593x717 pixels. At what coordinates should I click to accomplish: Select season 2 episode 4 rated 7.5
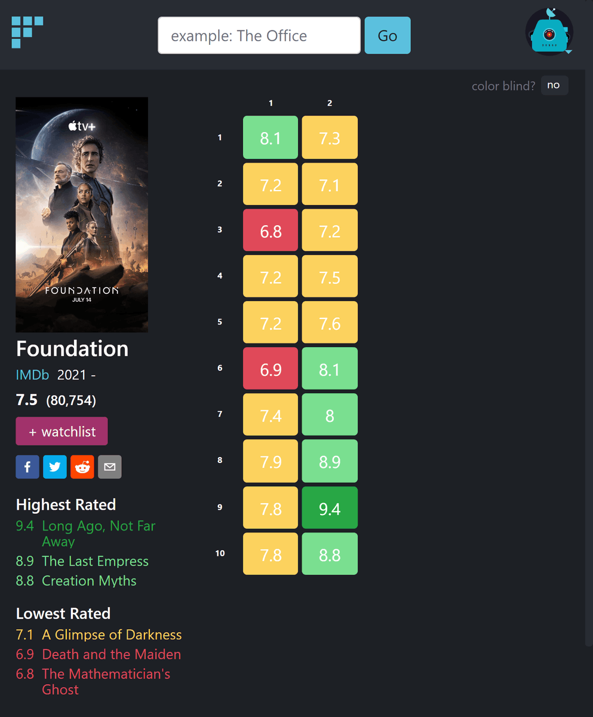(x=330, y=276)
